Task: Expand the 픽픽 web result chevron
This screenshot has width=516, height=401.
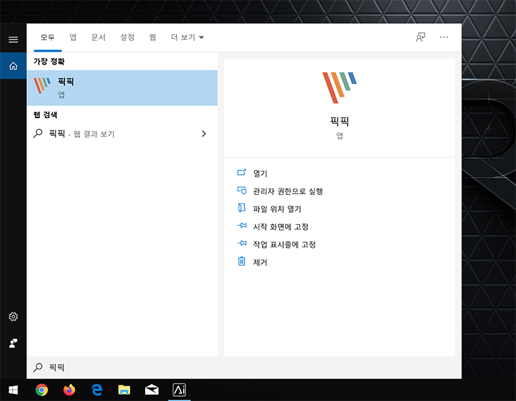Action: tap(204, 134)
